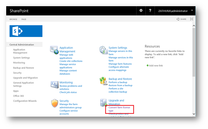208x129 pixels.
Task: Click the Backup and Restore icon
Action: pos(103,81)
